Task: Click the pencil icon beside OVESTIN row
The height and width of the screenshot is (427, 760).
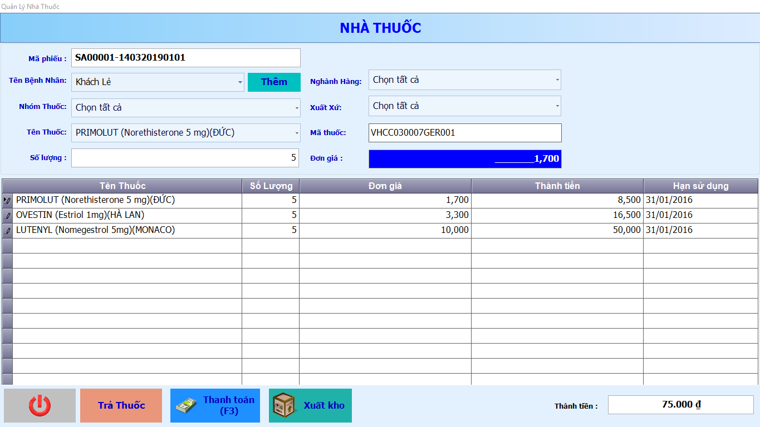Action: tap(8, 215)
